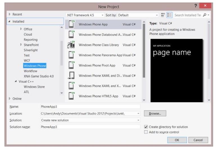Viewport: 217px width, 151px height.
Task: Click the project Name input field
Action: 90,107
